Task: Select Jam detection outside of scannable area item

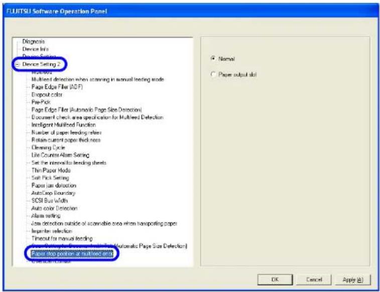Action: [104, 223]
